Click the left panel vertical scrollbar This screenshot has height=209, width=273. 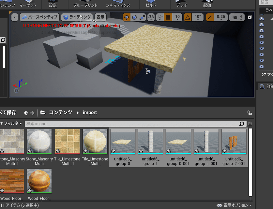tap(4, 57)
